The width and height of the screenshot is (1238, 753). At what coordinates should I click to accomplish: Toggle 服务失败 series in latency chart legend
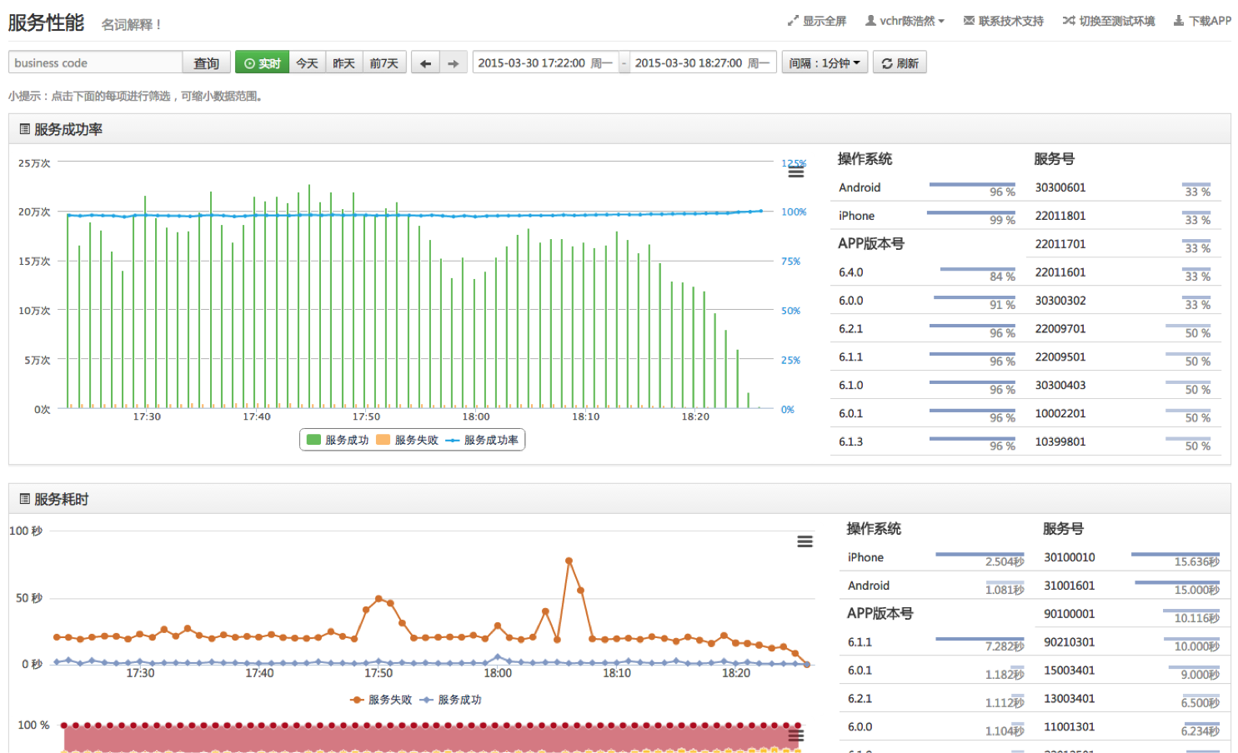click(381, 700)
